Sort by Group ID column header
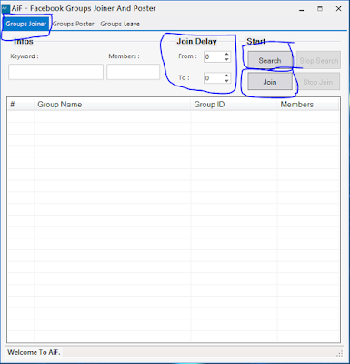 pos(234,105)
